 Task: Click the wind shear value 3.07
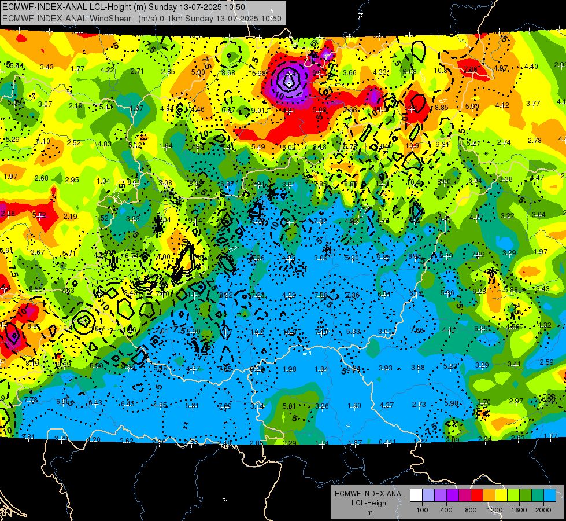(x=45, y=104)
